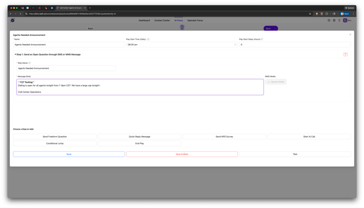Open the purple user avatar menu
The height and width of the screenshot is (208, 364).
[x=345, y=21]
